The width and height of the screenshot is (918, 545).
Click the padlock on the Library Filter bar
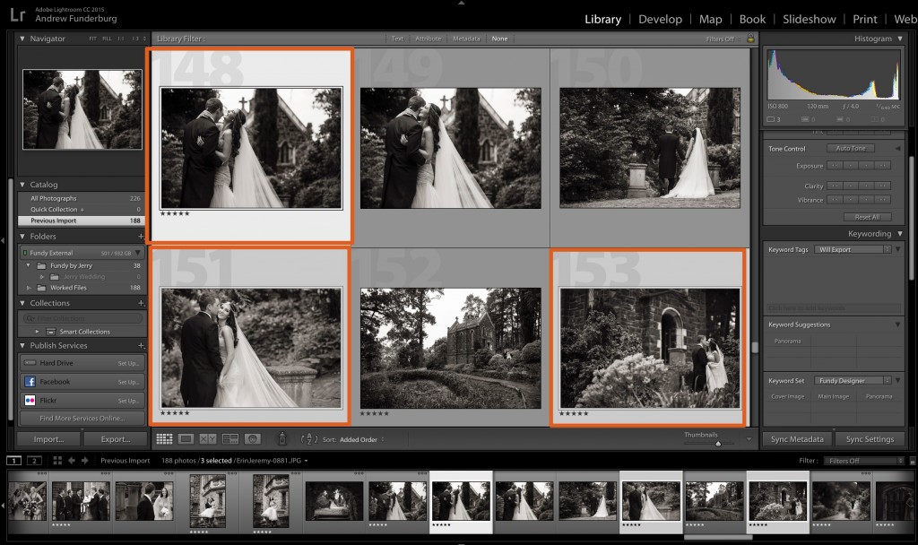pyautogui.click(x=751, y=39)
